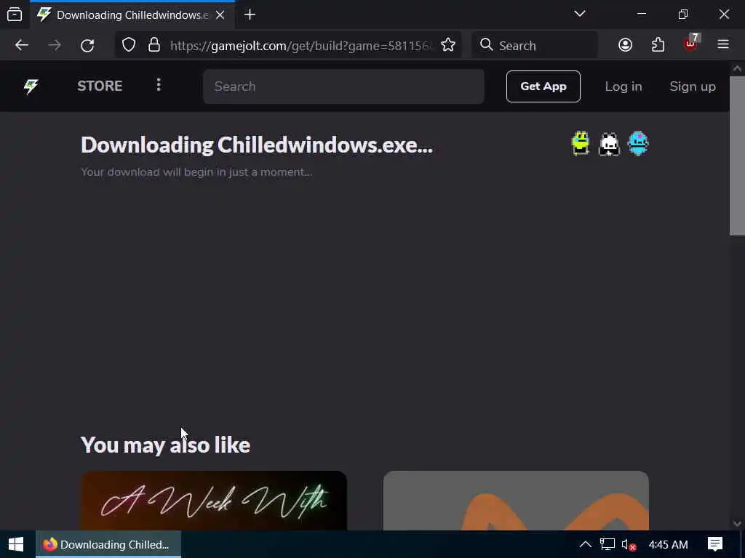745x558 pixels.
Task: Click 'Your download will begin' message text
Action: (x=196, y=171)
